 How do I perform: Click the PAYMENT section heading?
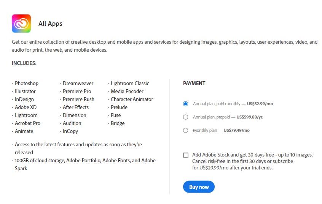[x=194, y=83]
